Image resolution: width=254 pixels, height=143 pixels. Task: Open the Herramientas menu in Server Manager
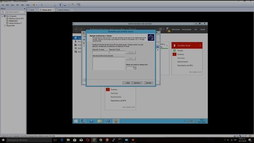click(187, 29)
